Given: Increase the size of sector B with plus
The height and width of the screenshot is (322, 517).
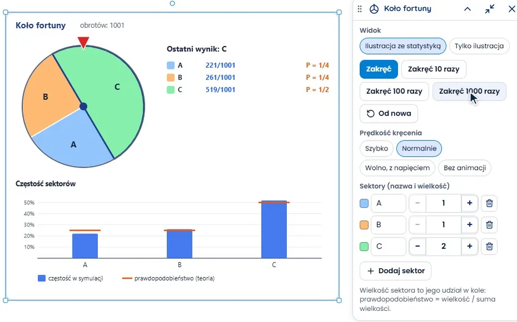Looking at the screenshot, I should (x=470, y=225).
